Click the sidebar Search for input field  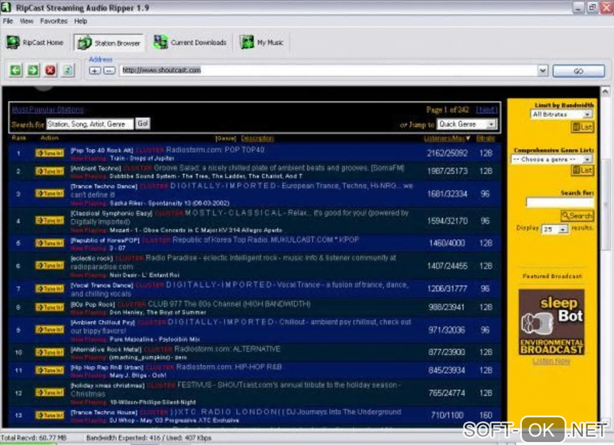click(560, 202)
